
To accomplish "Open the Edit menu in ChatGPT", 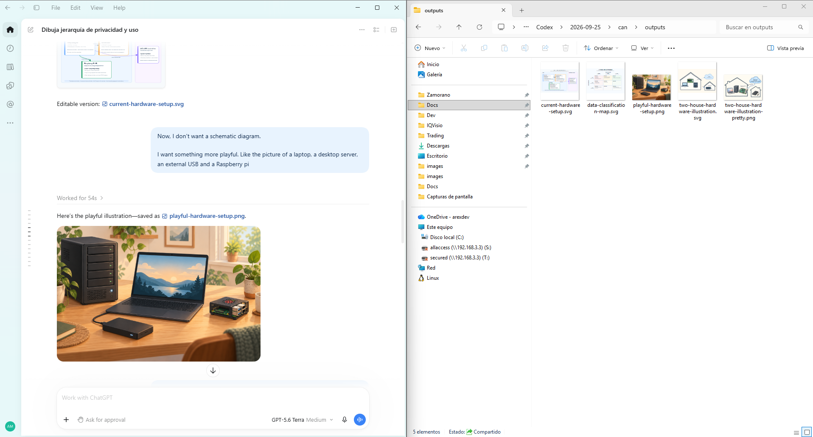I will click(x=76, y=8).
